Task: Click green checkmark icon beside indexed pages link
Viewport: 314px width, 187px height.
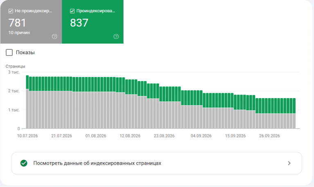Action: [24, 163]
